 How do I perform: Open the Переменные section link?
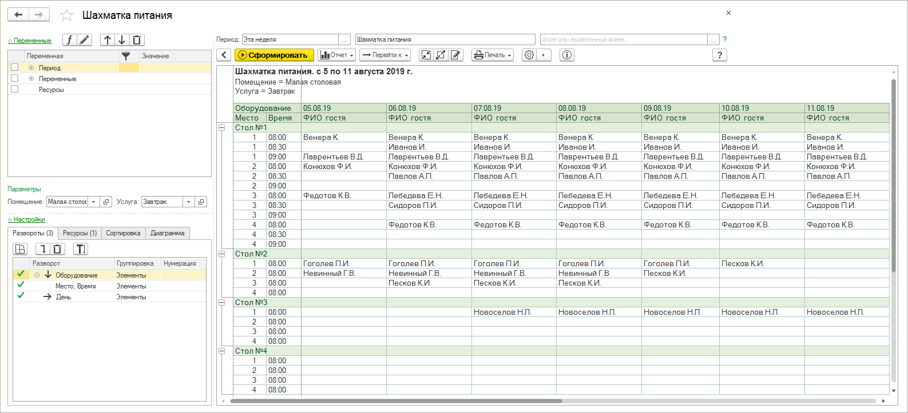(x=30, y=41)
